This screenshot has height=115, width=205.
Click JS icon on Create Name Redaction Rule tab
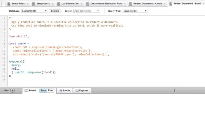coord(87,4)
